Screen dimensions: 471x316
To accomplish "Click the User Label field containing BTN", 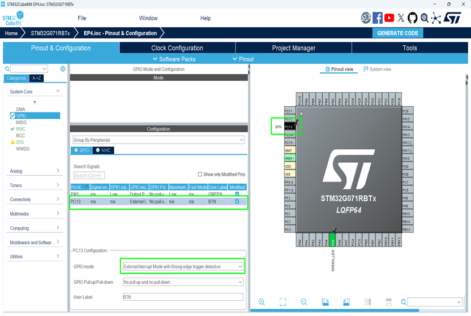I will pos(183,297).
